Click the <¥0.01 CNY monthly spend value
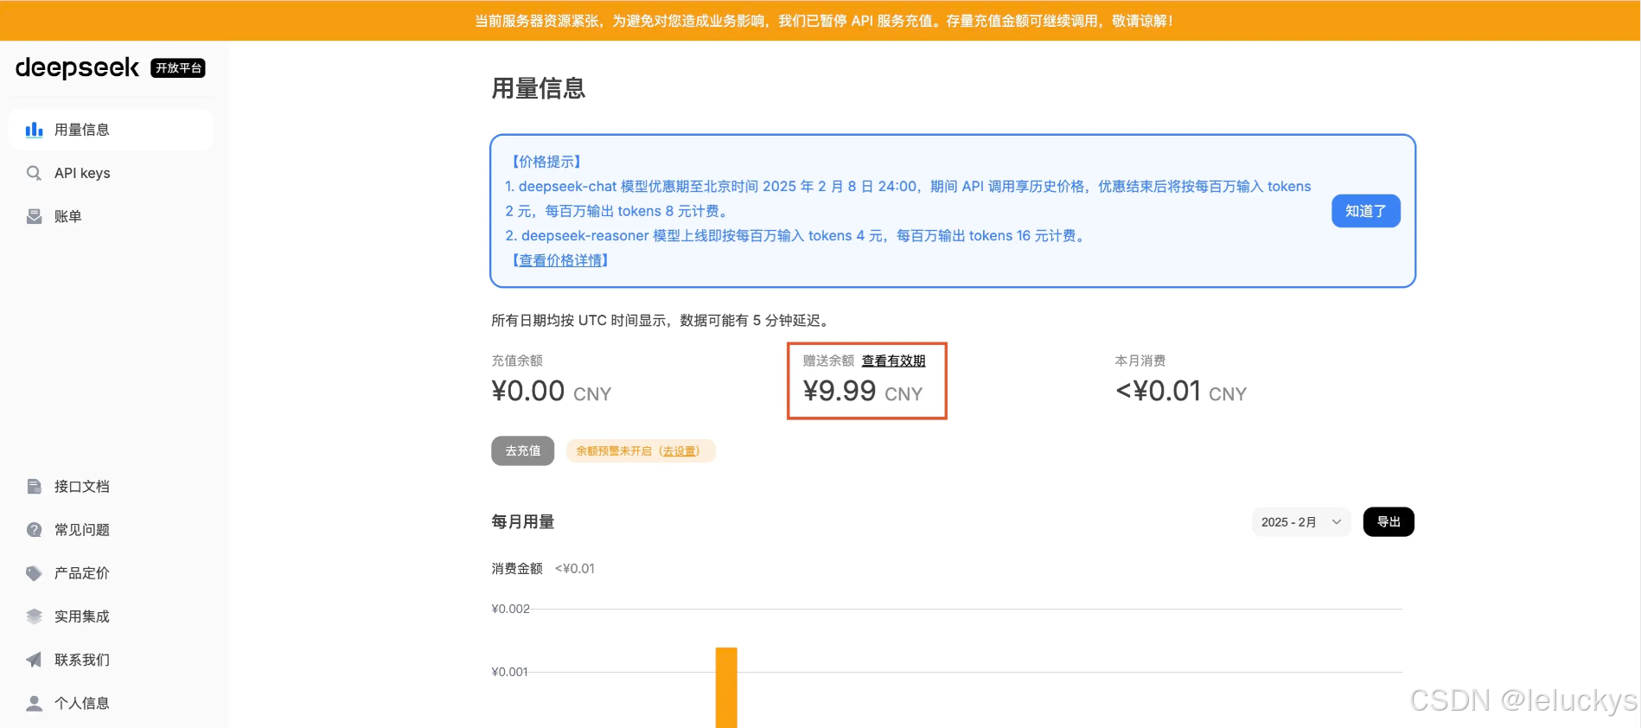This screenshot has height=728, width=1641. 1181,392
